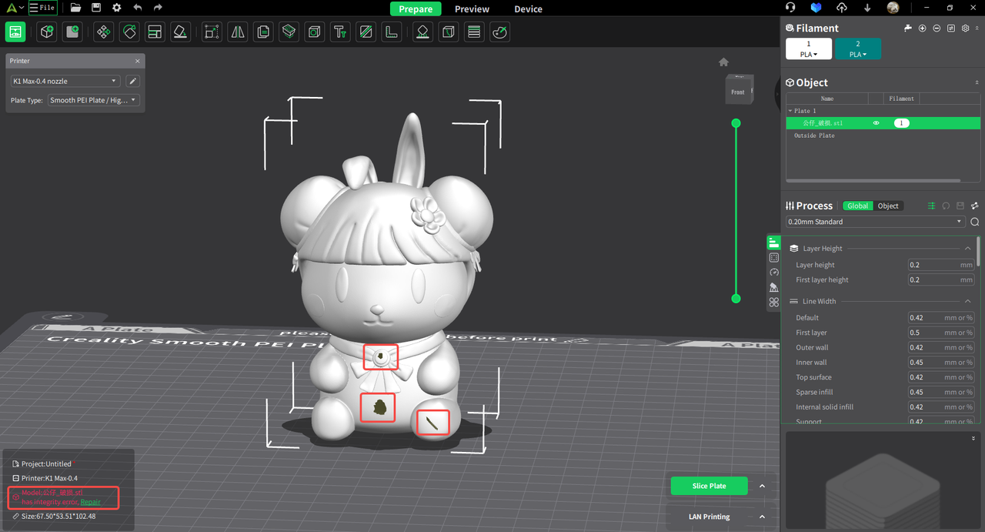Add a filament with plus icon
The image size is (985, 532).
pyautogui.click(x=922, y=28)
